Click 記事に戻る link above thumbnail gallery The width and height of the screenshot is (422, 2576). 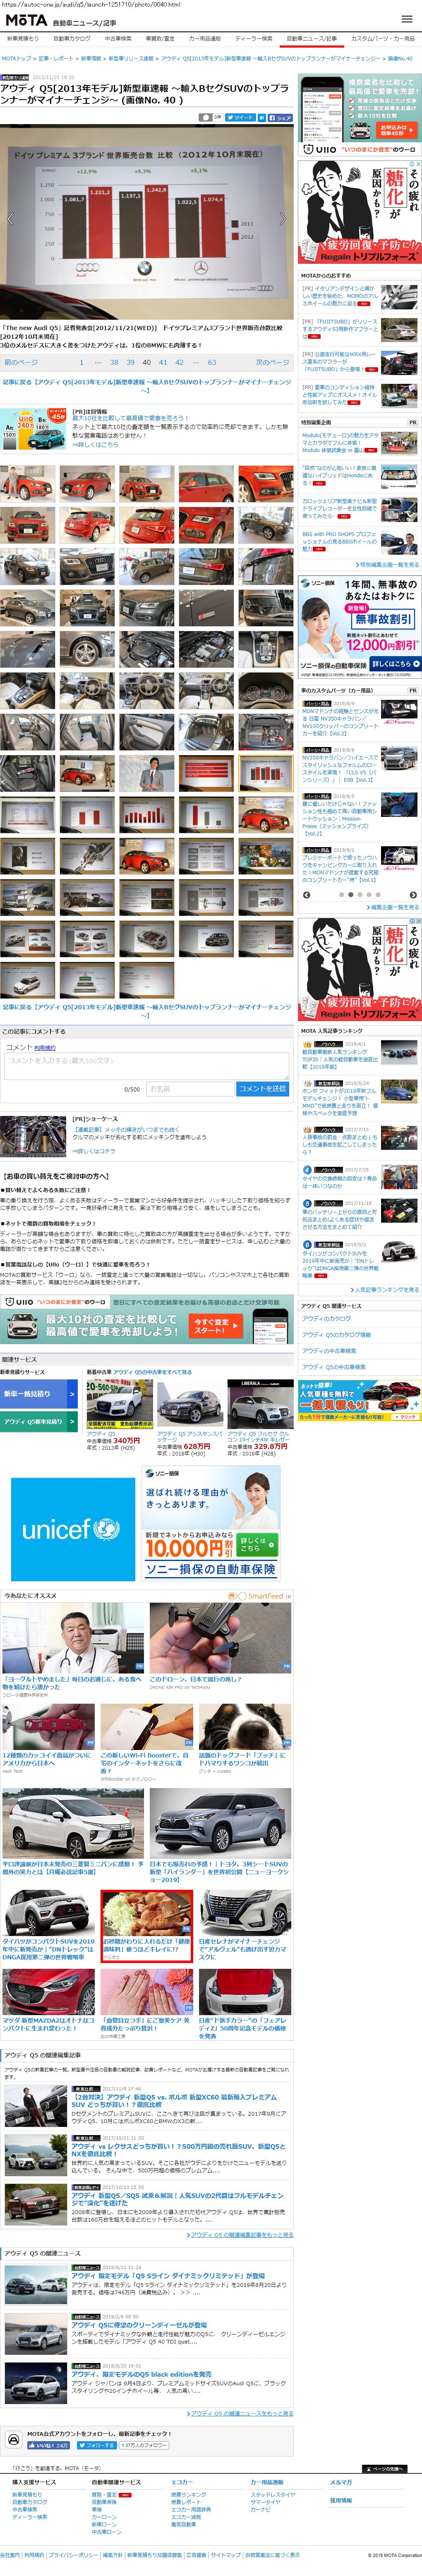tap(147, 386)
